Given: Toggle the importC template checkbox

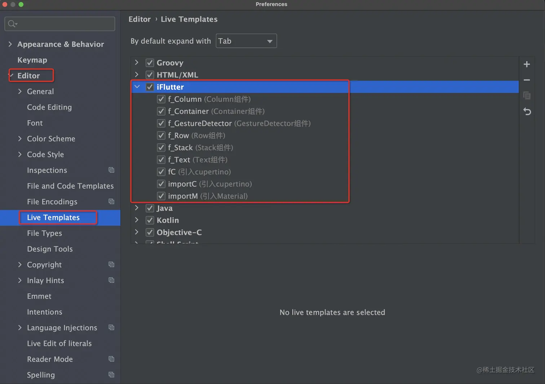Looking at the screenshot, I should (161, 184).
